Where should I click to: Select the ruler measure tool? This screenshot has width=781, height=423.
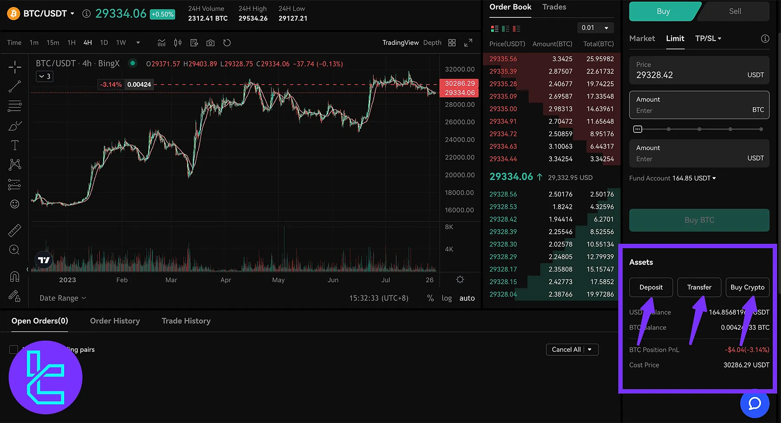(x=15, y=230)
